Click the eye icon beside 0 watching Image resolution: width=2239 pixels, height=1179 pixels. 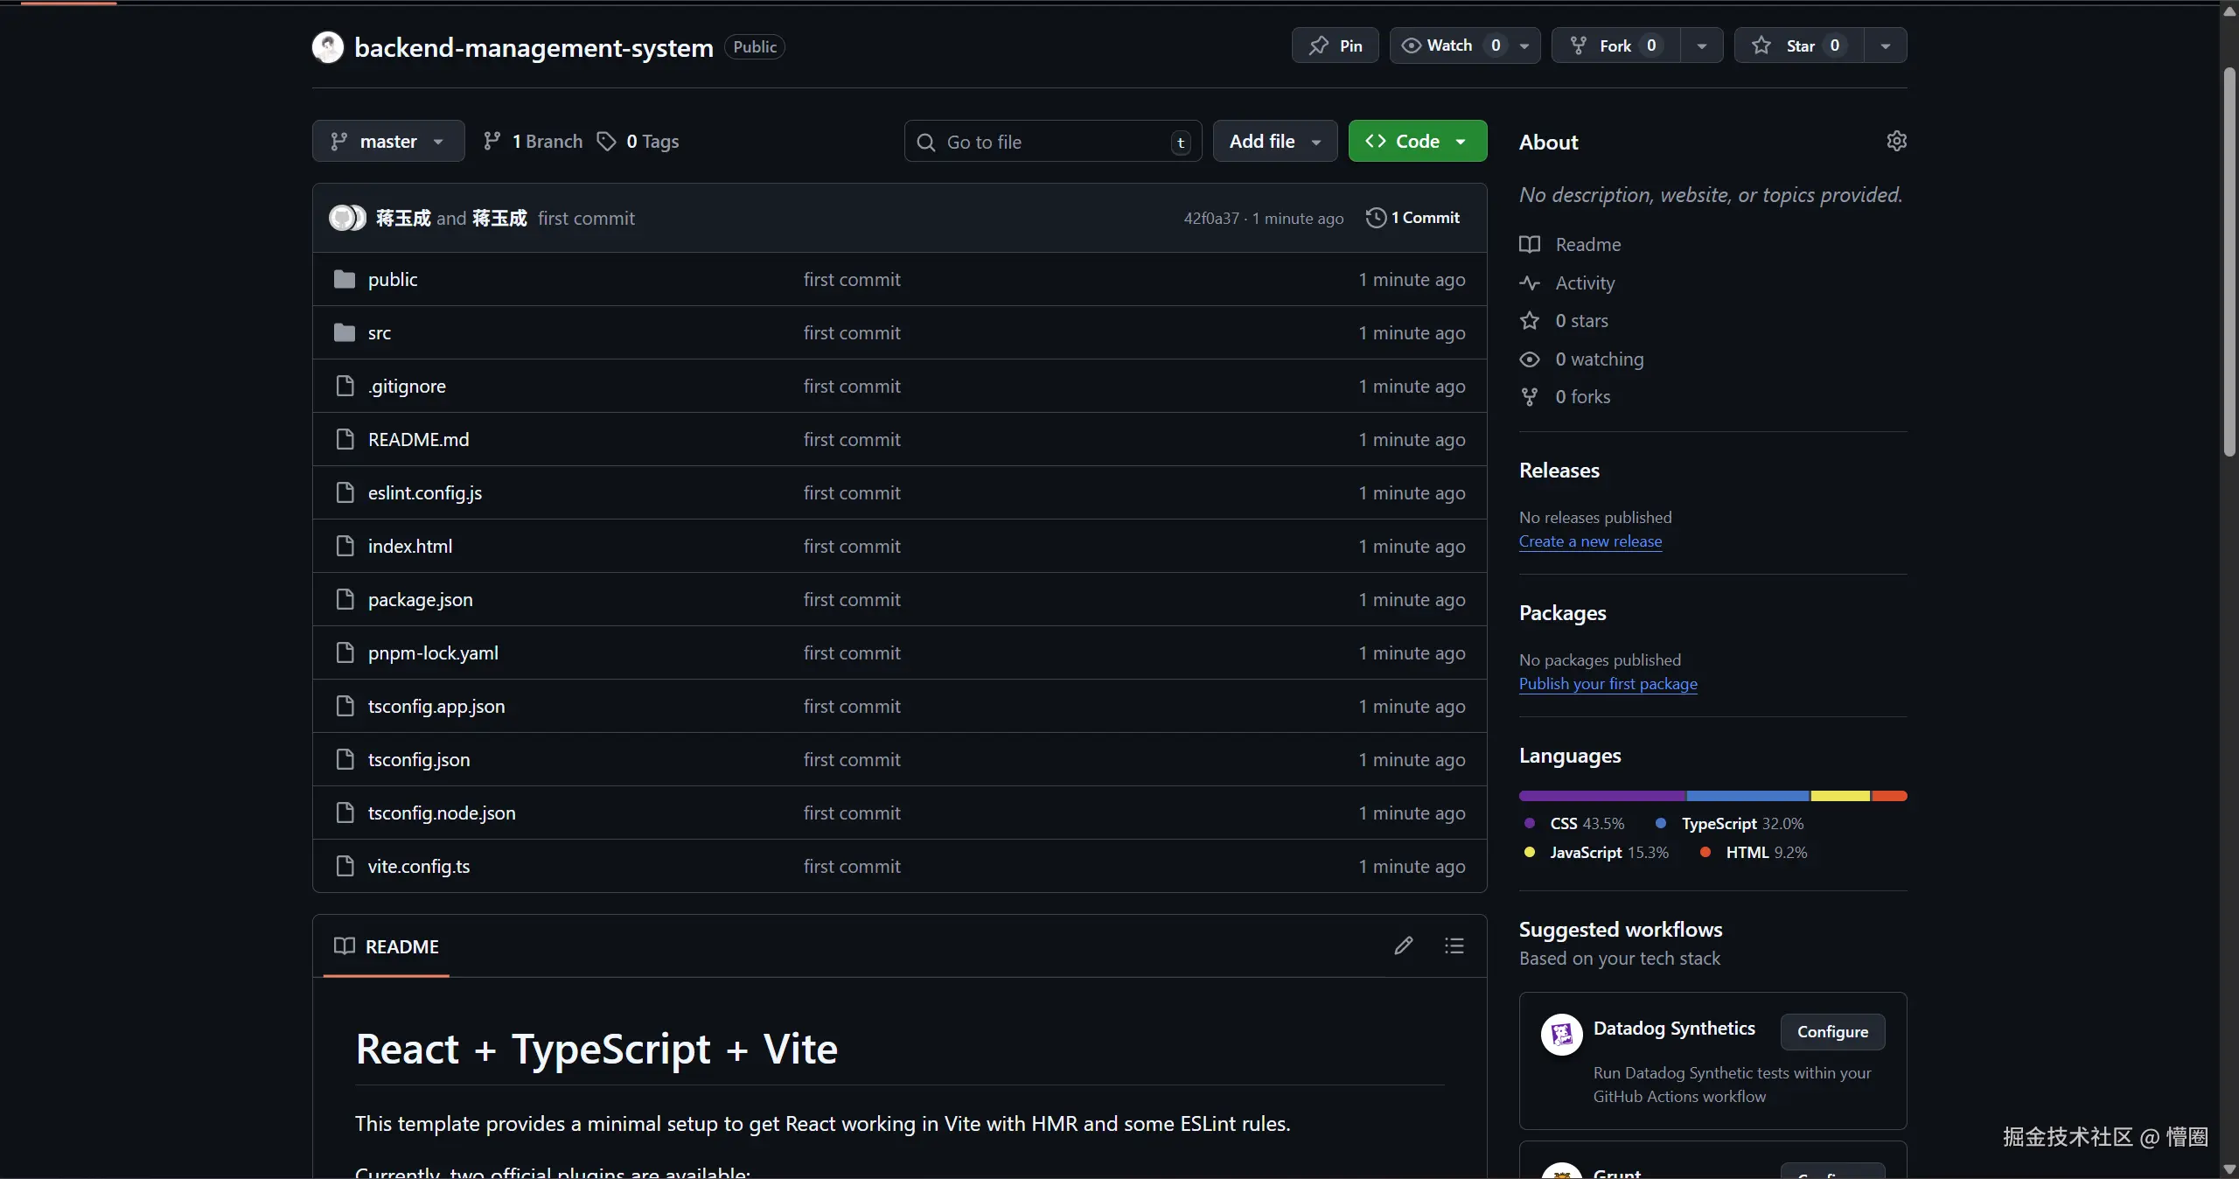[1530, 359]
